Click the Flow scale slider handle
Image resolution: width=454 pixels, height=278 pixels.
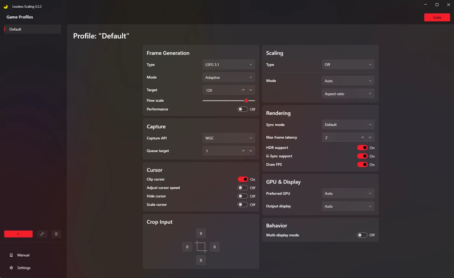pos(246,101)
